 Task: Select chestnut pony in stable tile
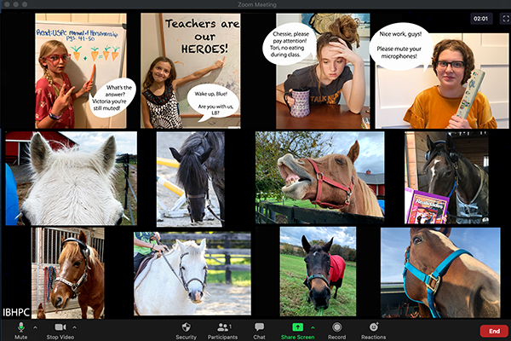click(x=68, y=273)
